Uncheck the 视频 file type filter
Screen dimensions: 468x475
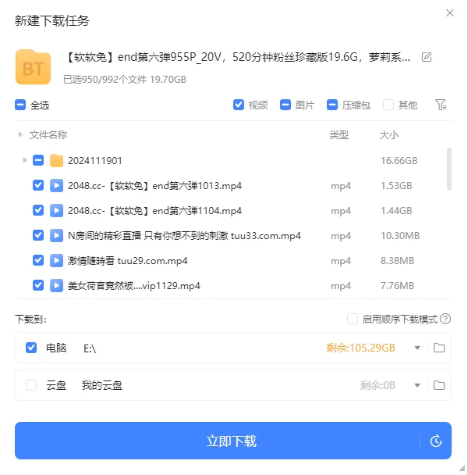(239, 105)
